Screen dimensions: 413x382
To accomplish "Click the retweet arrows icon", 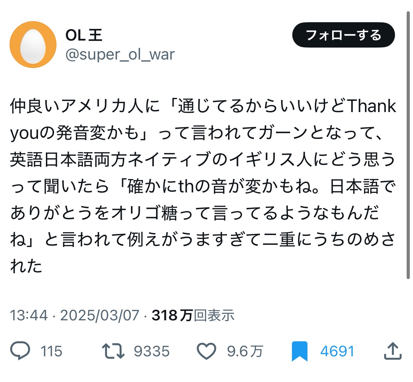I will (x=113, y=351).
